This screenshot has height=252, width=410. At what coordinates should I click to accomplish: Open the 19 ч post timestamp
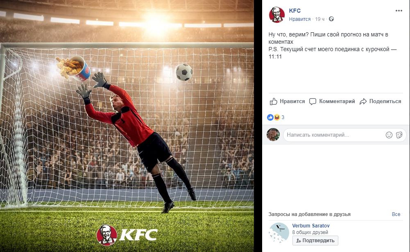(319, 19)
